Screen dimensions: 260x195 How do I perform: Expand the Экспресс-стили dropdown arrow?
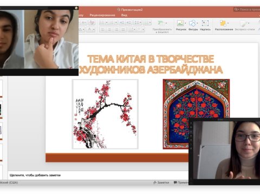coord(249,23)
